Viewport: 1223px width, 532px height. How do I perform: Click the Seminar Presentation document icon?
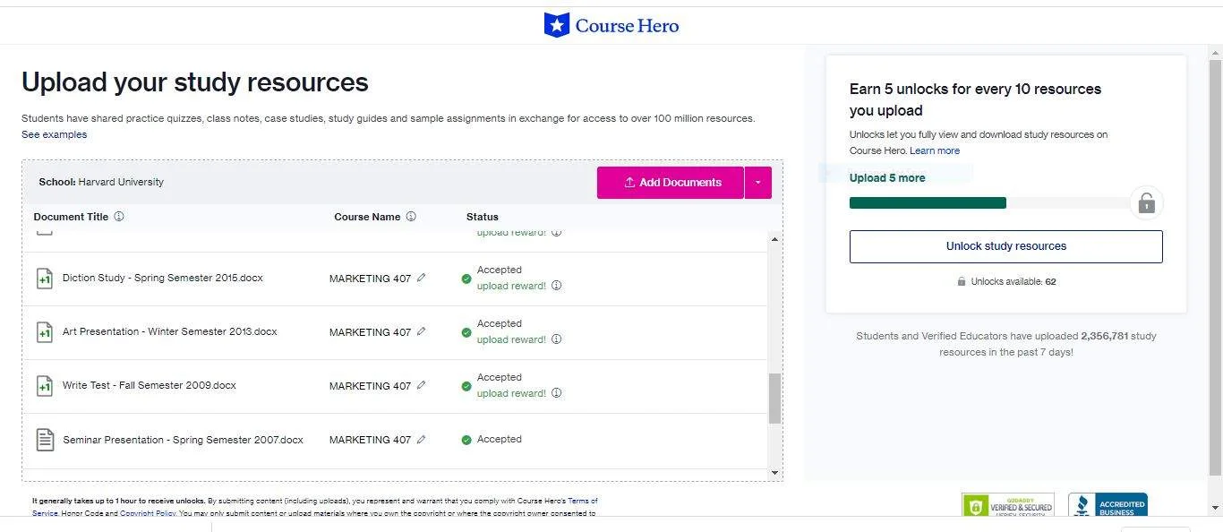pyautogui.click(x=44, y=440)
